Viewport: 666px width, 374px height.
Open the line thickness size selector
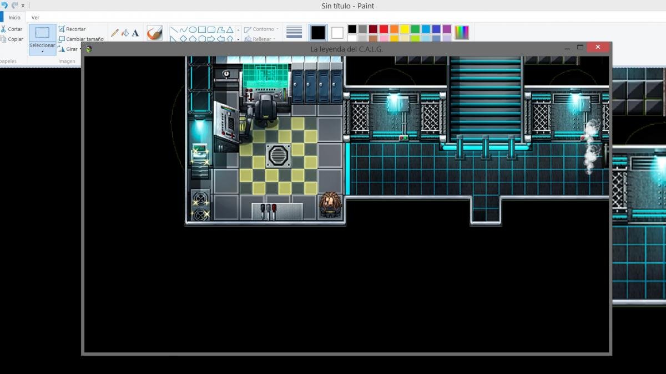point(294,33)
